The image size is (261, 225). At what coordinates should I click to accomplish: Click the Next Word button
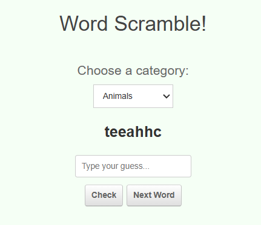[154, 195]
